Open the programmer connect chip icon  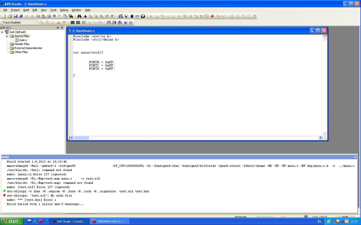121,16
